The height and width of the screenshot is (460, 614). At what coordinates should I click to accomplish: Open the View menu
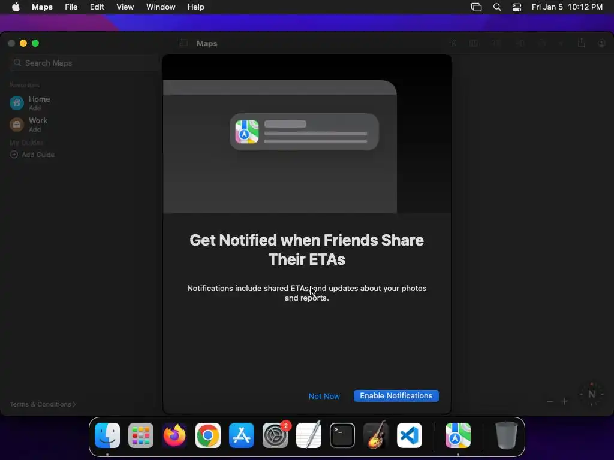(125, 7)
